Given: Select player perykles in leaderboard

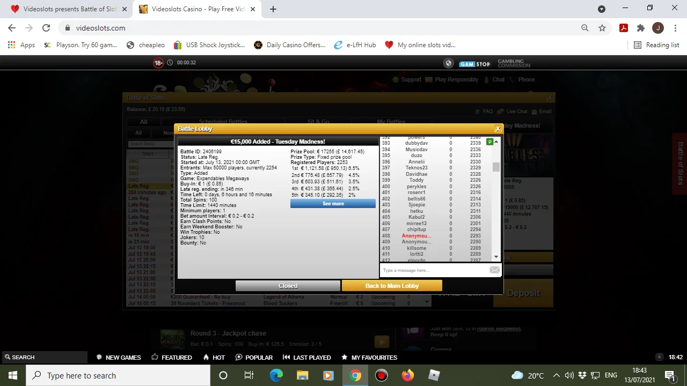Looking at the screenshot, I should point(416,187).
